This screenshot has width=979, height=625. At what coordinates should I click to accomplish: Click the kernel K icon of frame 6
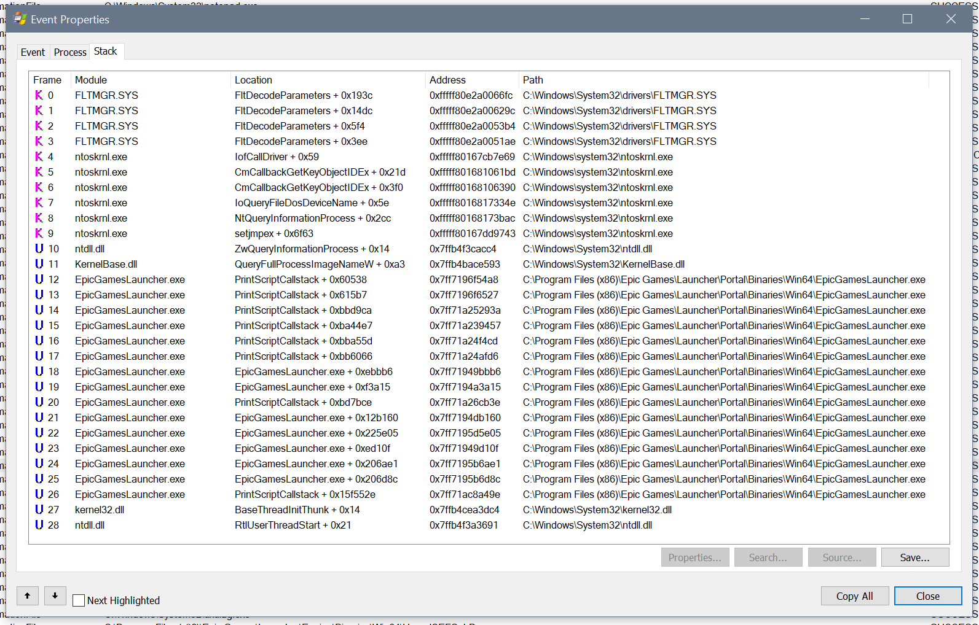(x=39, y=187)
